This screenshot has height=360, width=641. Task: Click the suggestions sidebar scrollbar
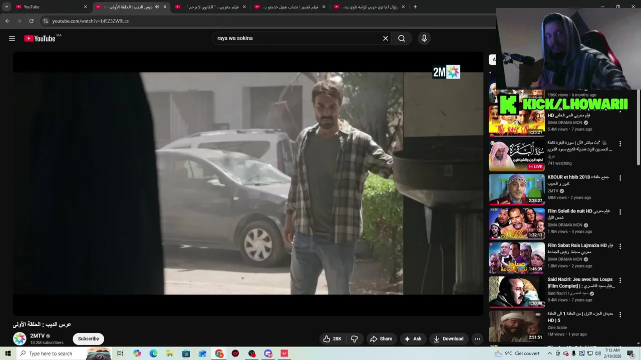click(638, 127)
